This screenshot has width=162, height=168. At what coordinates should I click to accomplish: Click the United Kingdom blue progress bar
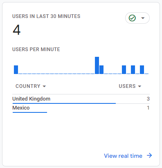pyautogui.click(x=64, y=103)
